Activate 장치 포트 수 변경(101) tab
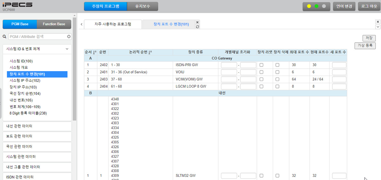Viewport: 381px width, 180px height. click(x=171, y=24)
